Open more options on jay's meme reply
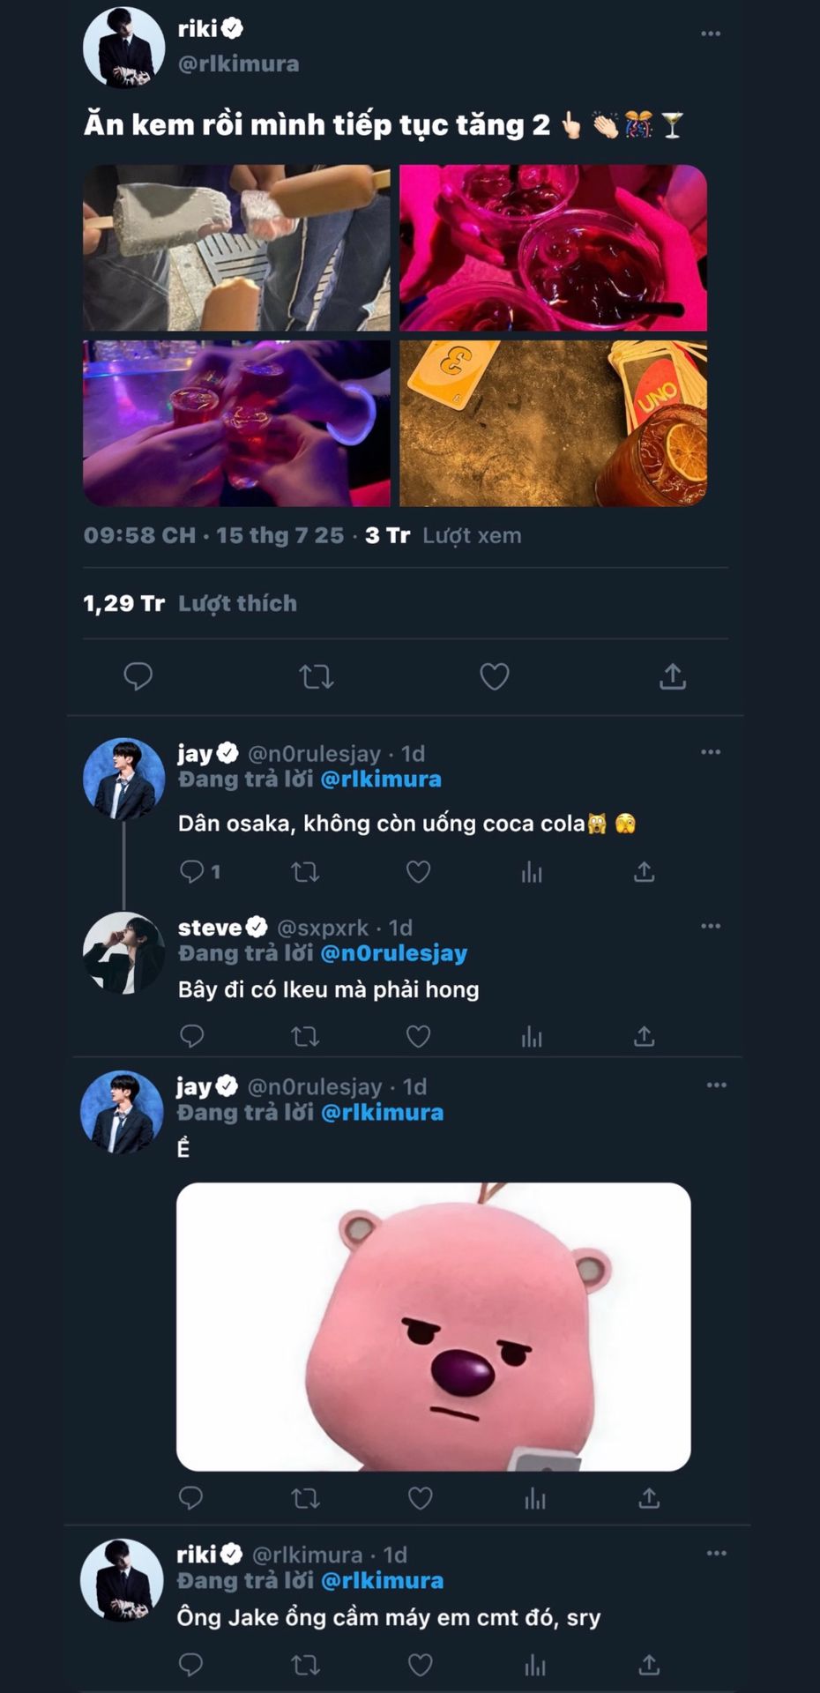820x1693 pixels. [x=716, y=1085]
